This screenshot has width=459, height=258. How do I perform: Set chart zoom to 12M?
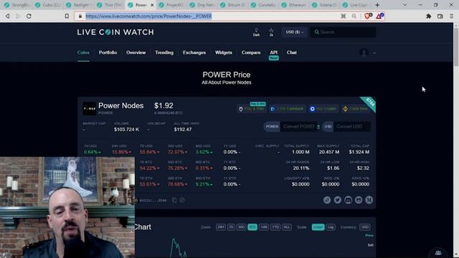point(264,227)
